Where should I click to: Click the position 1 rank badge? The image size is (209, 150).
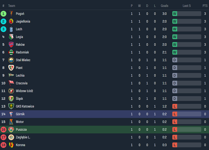[x=3, y=14]
